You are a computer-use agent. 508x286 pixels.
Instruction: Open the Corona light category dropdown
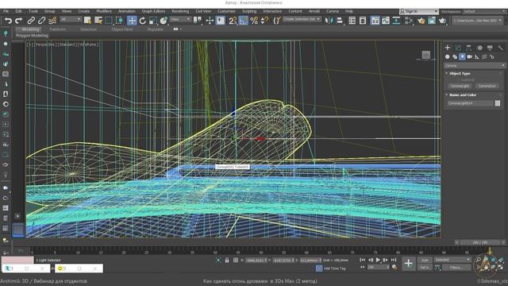[x=475, y=65]
